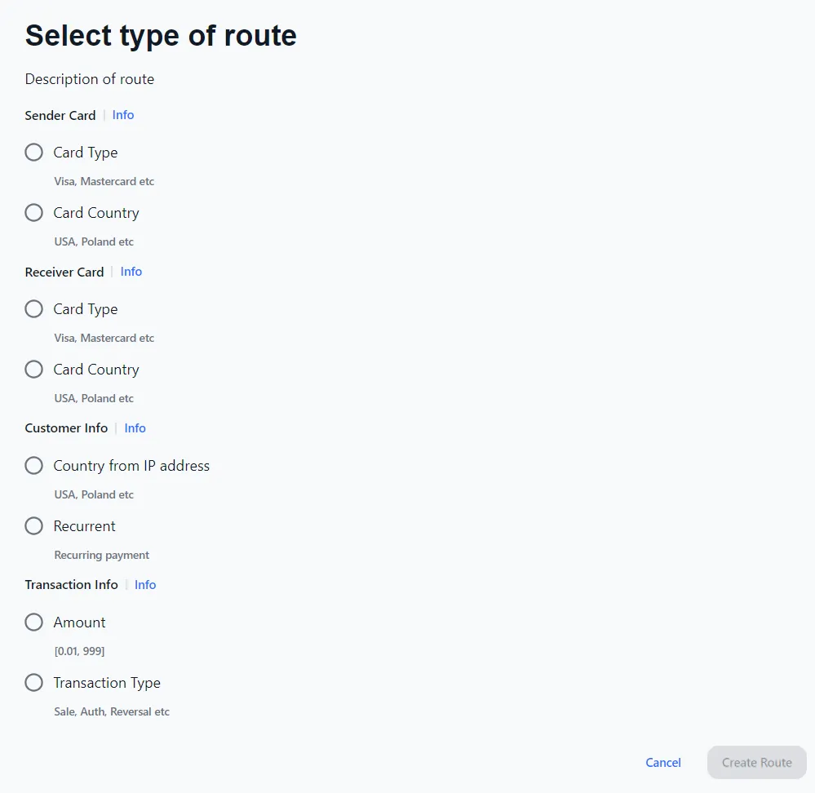The image size is (815, 793).
Task: Click the Customer Info section label
Action: pos(66,428)
